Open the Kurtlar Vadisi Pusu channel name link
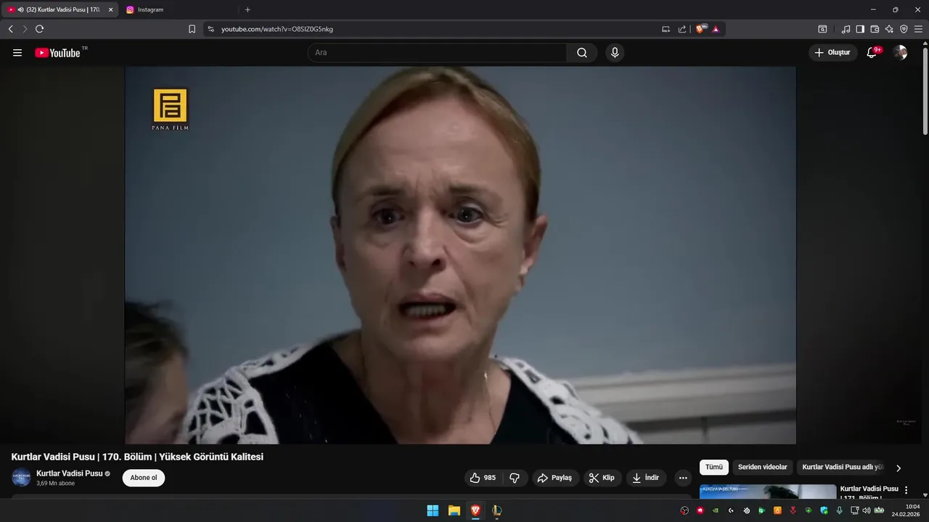 pyautogui.click(x=70, y=473)
